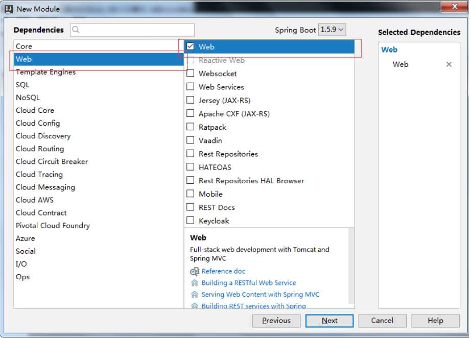The image size is (471, 338).
Task: Choose the Cloud Tracing category
Action: (x=99, y=175)
